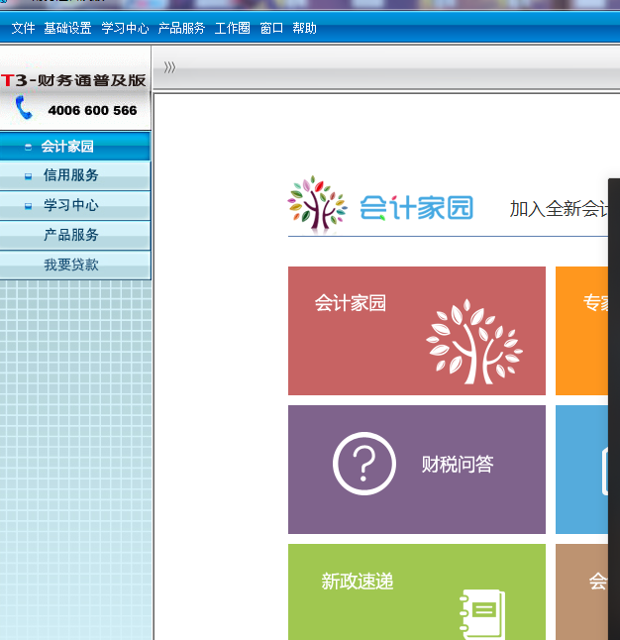Expand the triple chevron toolbar arrow
620x640 pixels.
(x=169, y=67)
